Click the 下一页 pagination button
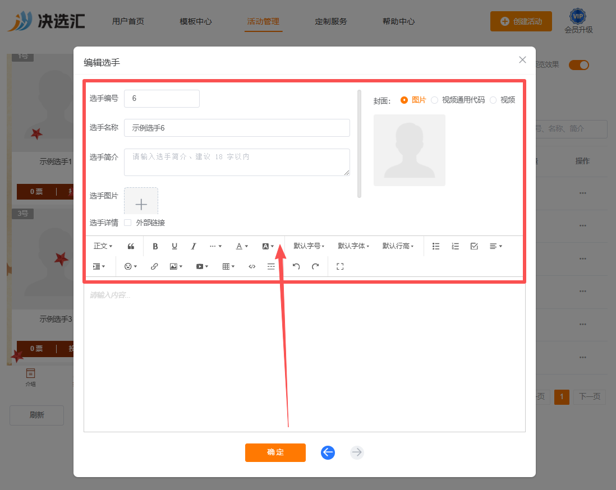The height and width of the screenshot is (490, 616). pos(590,396)
